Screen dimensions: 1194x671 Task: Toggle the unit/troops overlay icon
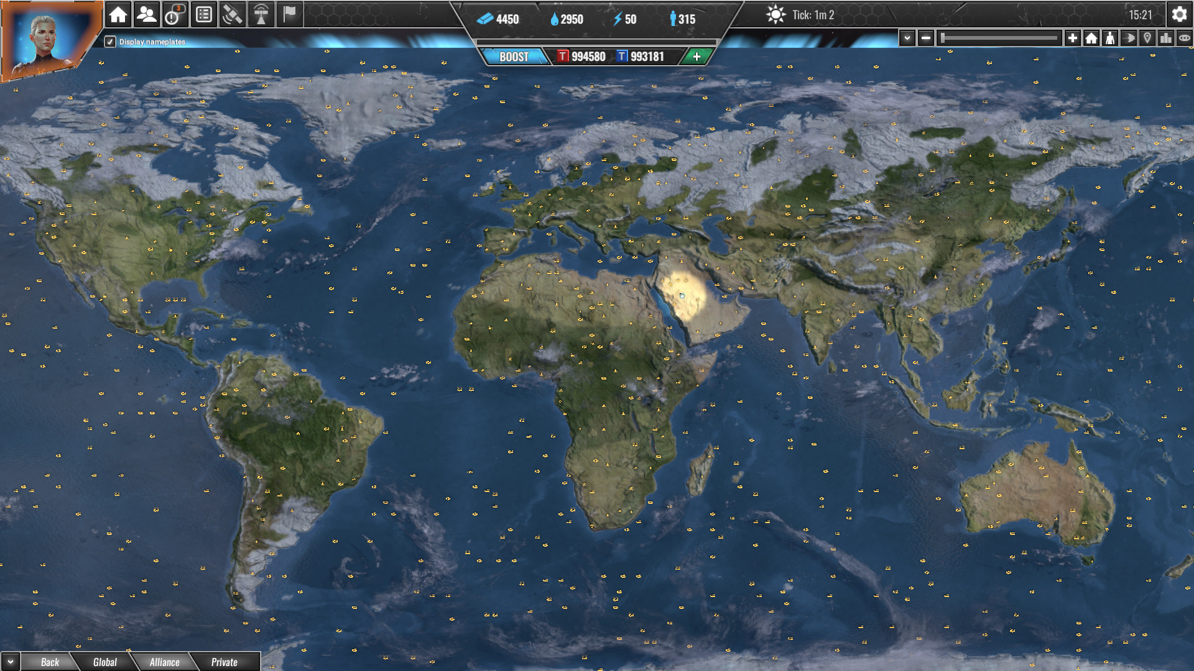coord(1110,38)
